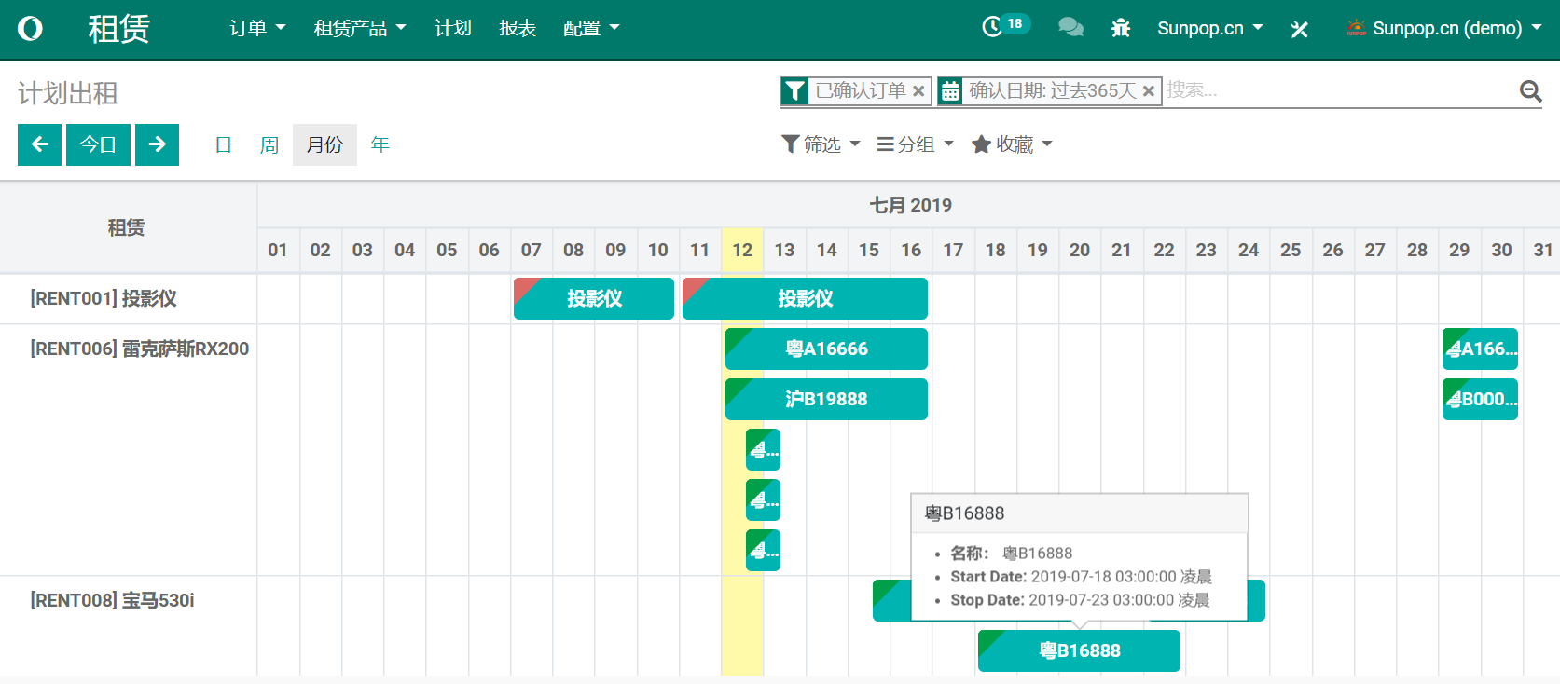Click the crossed tools icon in navbar
1560x684 pixels.
click(x=1299, y=30)
